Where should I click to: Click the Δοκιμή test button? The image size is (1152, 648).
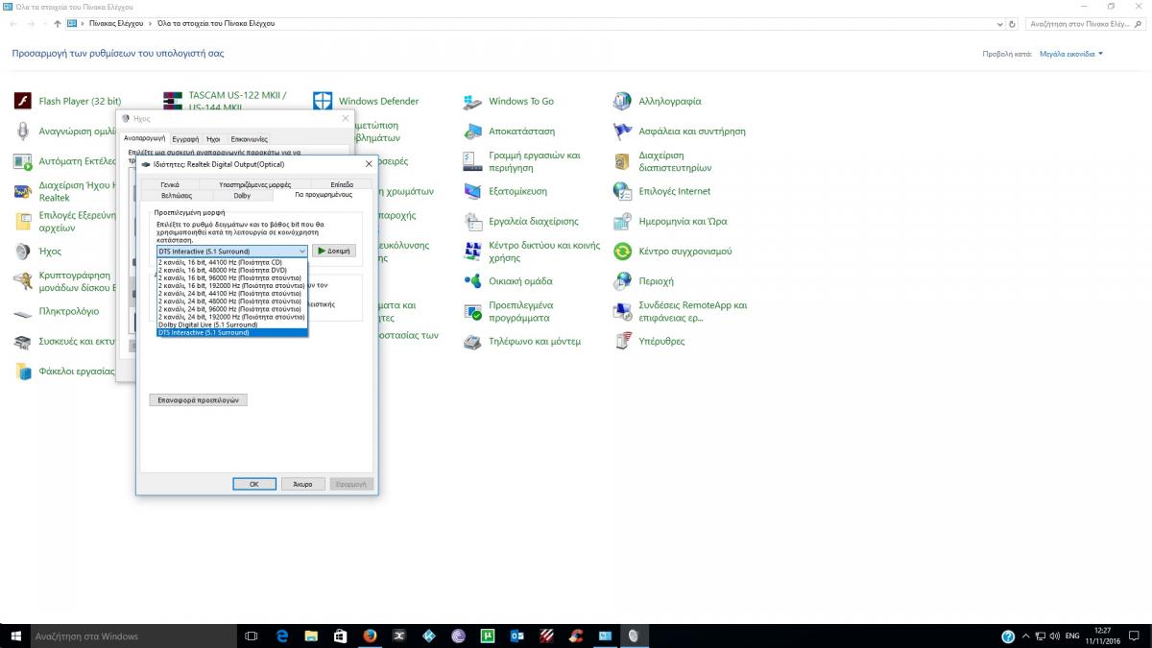pos(334,251)
